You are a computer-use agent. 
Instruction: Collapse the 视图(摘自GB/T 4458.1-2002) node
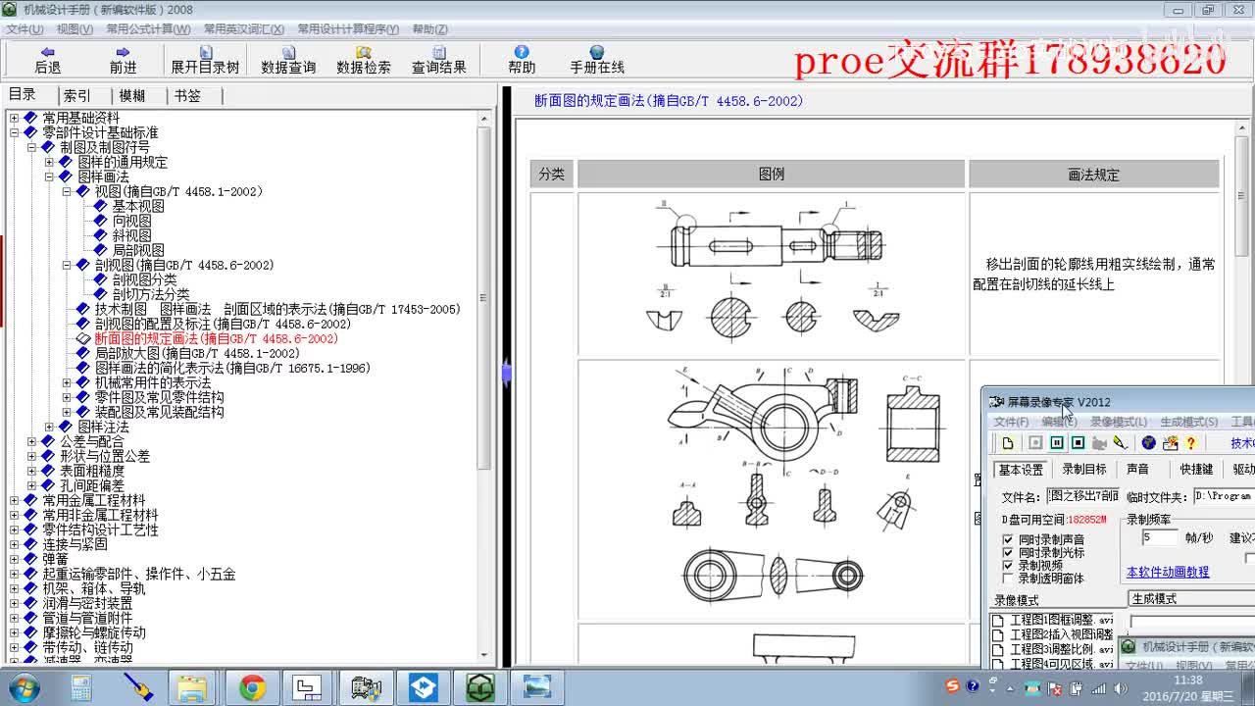(x=67, y=191)
